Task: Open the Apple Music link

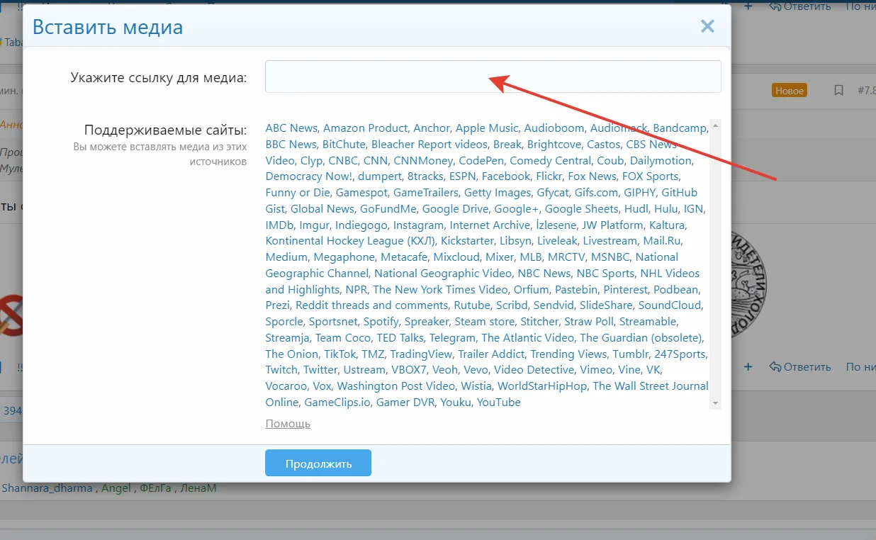Action: pyautogui.click(x=487, y=128)
